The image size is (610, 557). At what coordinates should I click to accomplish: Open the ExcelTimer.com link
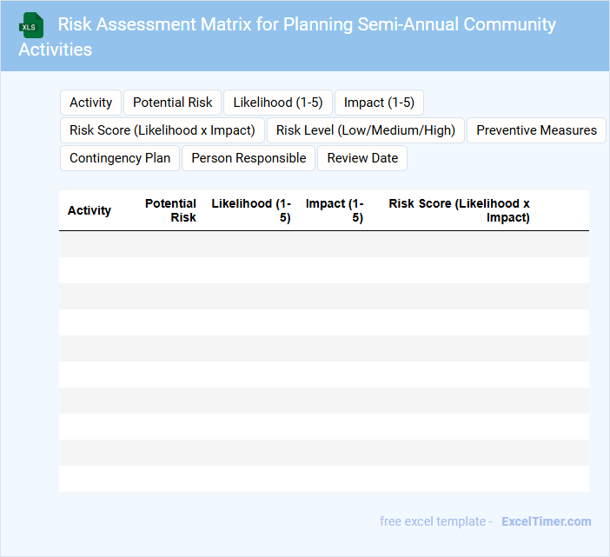tap(546, 521)
